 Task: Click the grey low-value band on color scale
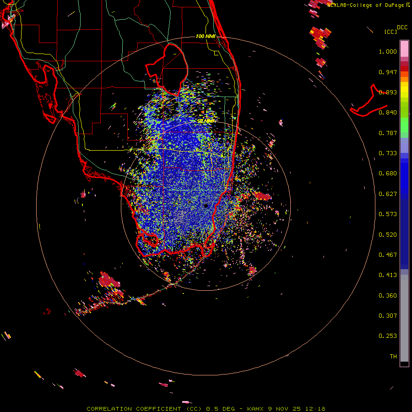pos(404,318)
